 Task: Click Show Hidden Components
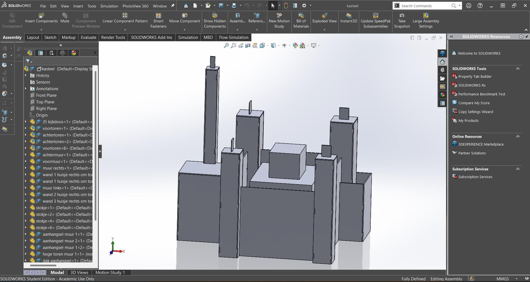215,20
